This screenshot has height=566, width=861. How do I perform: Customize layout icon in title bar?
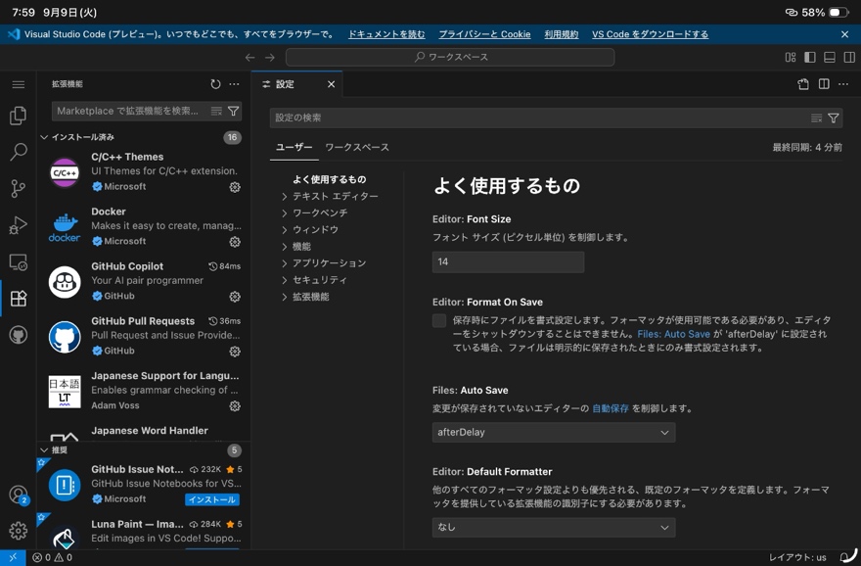coord(791,57)
